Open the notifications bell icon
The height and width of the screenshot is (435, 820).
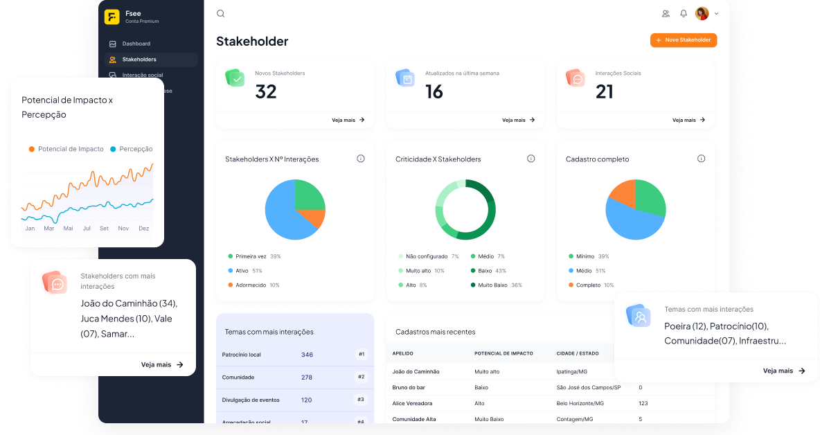point(684,13)
